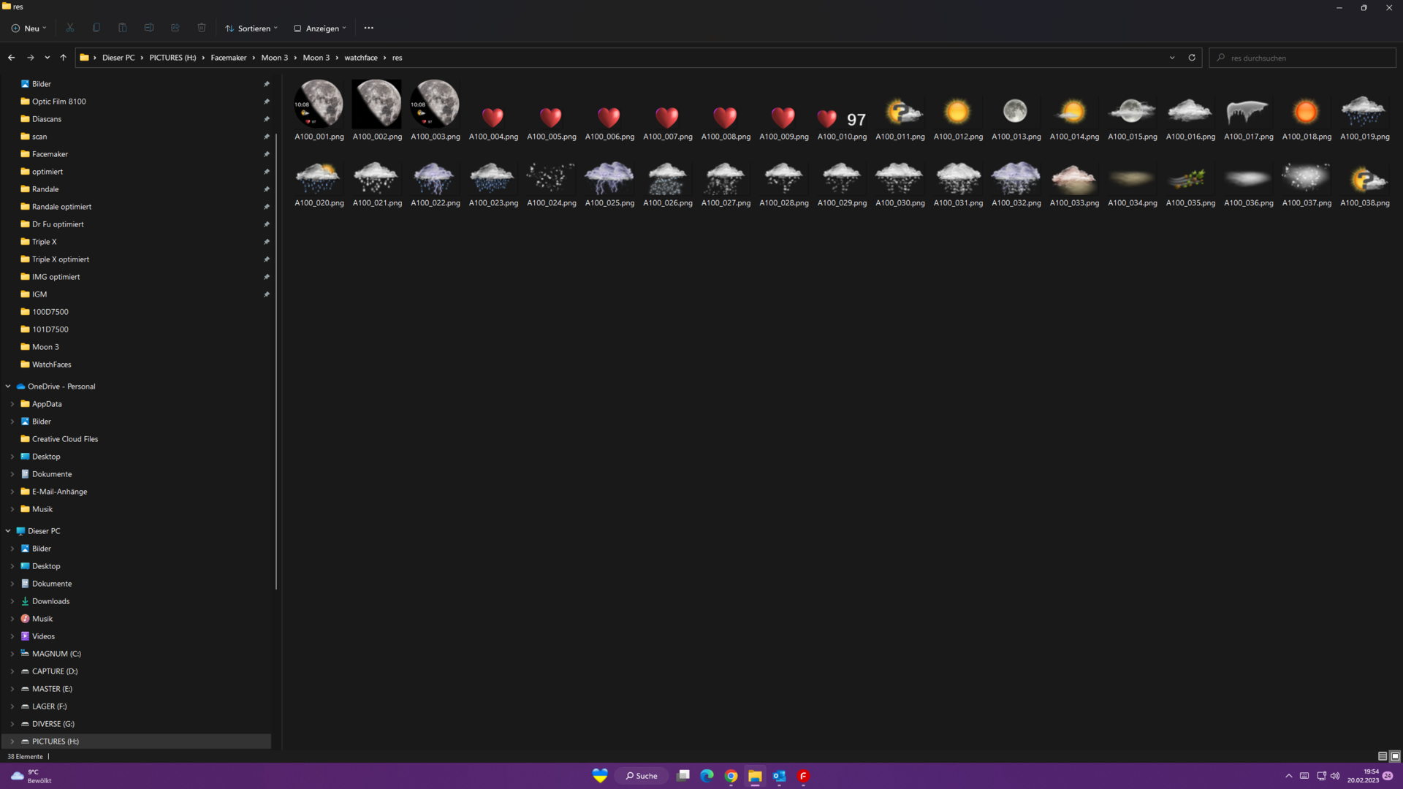Open the Anzeigen view menu
1403x789 pixels.
tap(320, 28)
